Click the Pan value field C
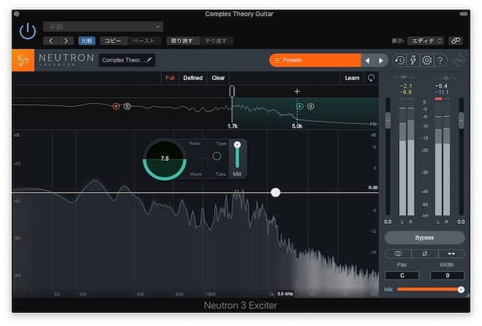The width and height of the screenshot is (482, 326). tap(402, 276)
